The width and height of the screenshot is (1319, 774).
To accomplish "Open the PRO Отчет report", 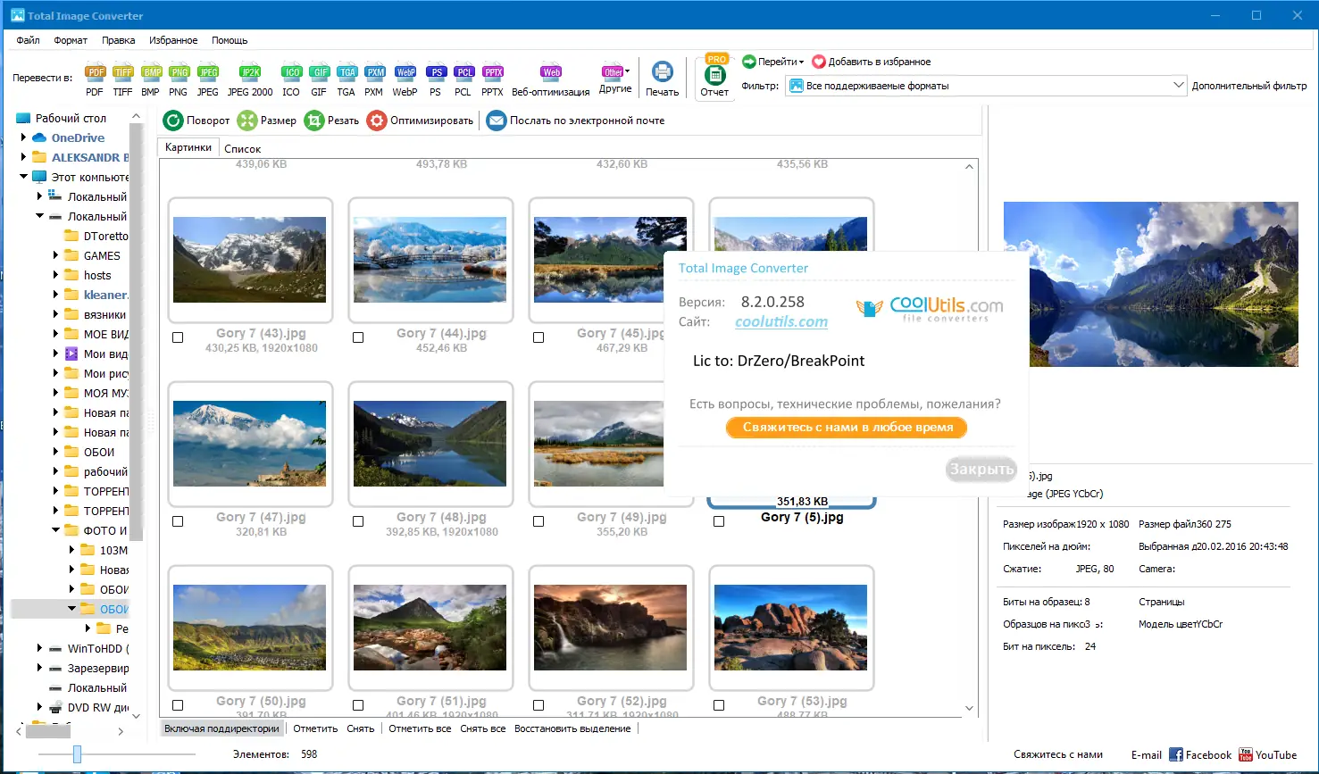I will pyautogui.click(x=714, y=77).
